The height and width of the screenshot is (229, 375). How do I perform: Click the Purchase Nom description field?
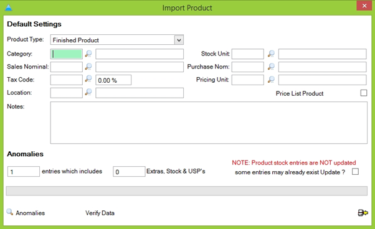[323, 67]
